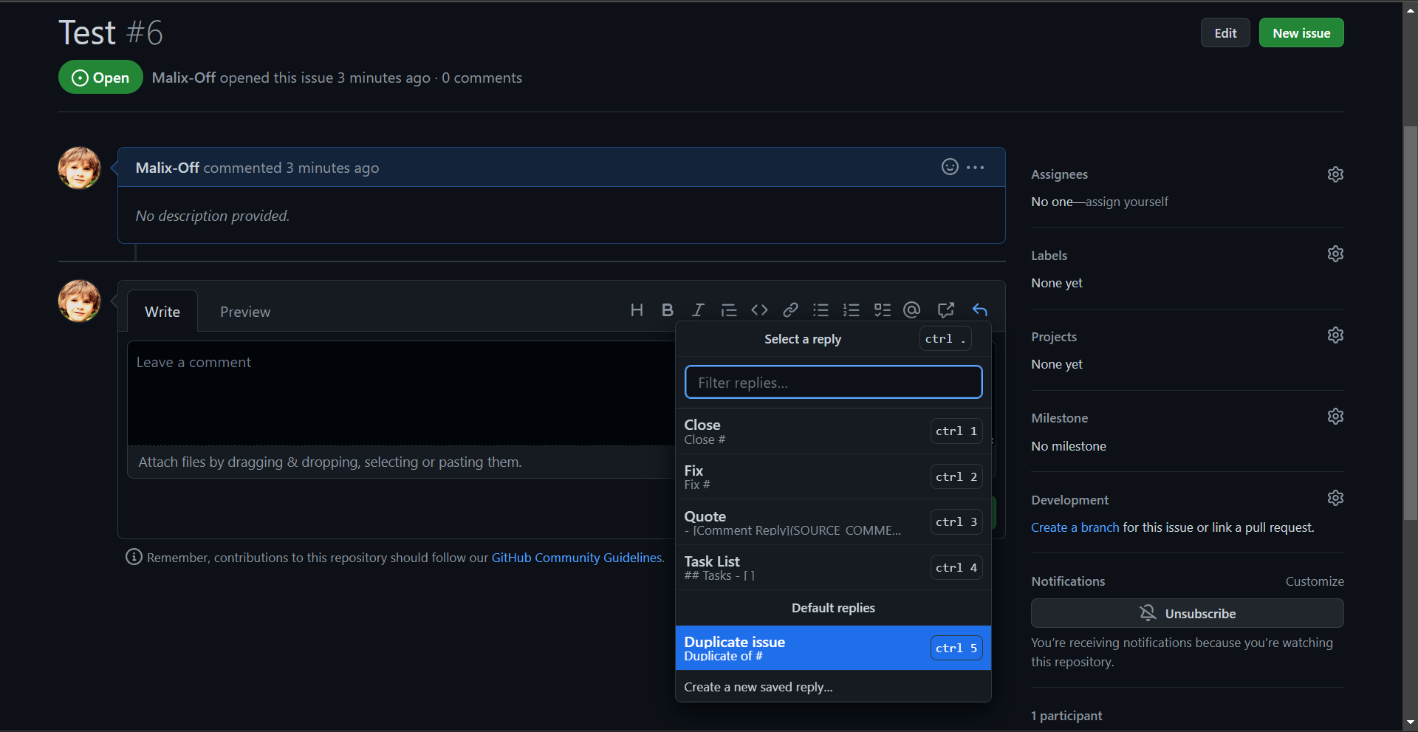Image resolution: width=1418 pixels, height=732 pixels.
Task: Apply bold formatting in comment toolbar
Action: 667,309
